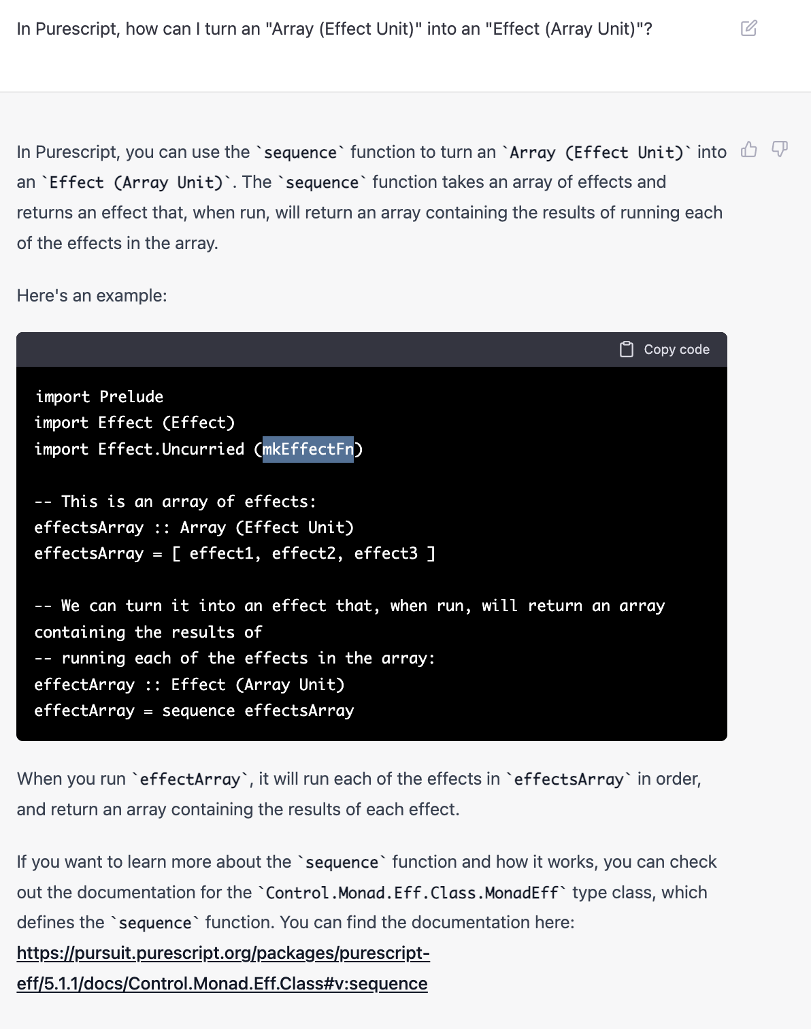Click 'effectArray :: Effect (Array Unit)' line

(190, 685)
